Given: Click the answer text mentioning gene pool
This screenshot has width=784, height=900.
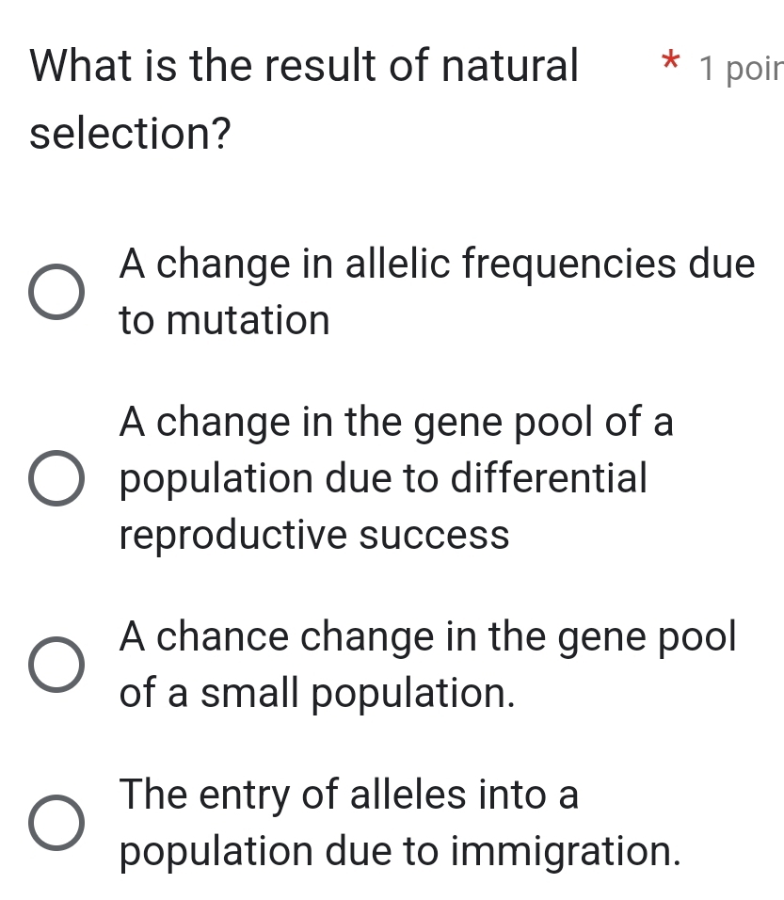Looking at the screenshot, I should [x=395, y=423].
